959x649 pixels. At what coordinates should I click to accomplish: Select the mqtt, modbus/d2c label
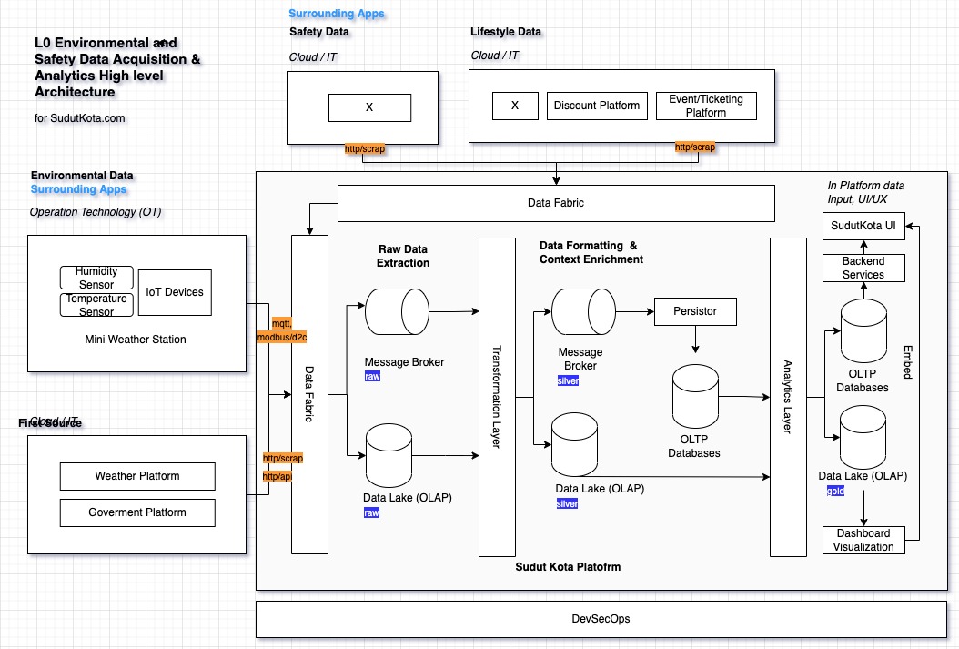(x=282, y=330)
